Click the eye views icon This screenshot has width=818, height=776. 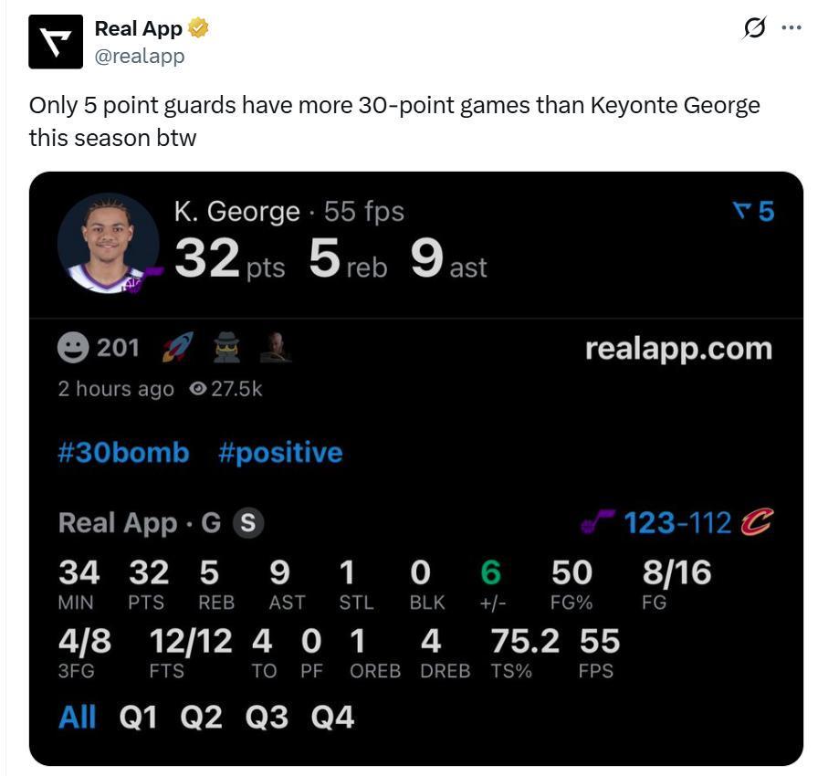tap(197, 389)
